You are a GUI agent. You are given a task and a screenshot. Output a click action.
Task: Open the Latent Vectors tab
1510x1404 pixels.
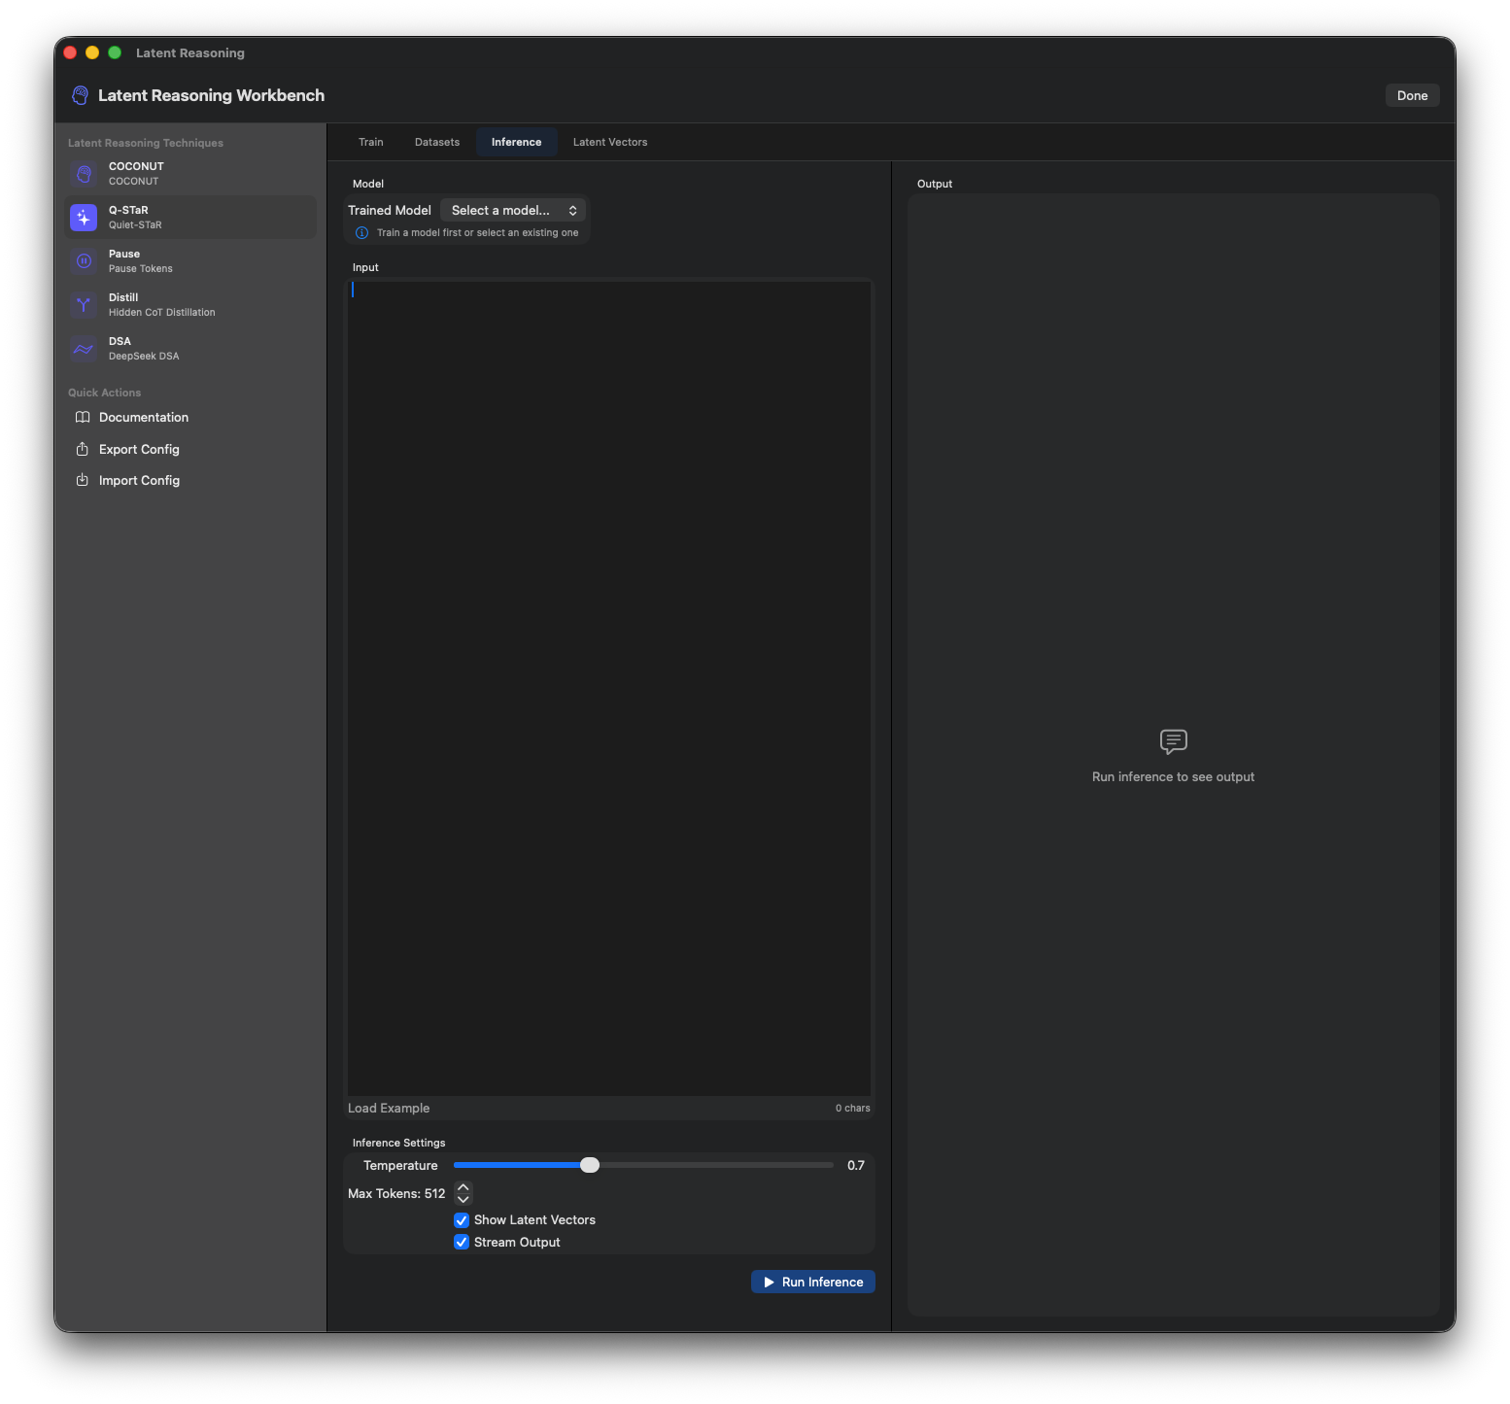tap(609, 141)
